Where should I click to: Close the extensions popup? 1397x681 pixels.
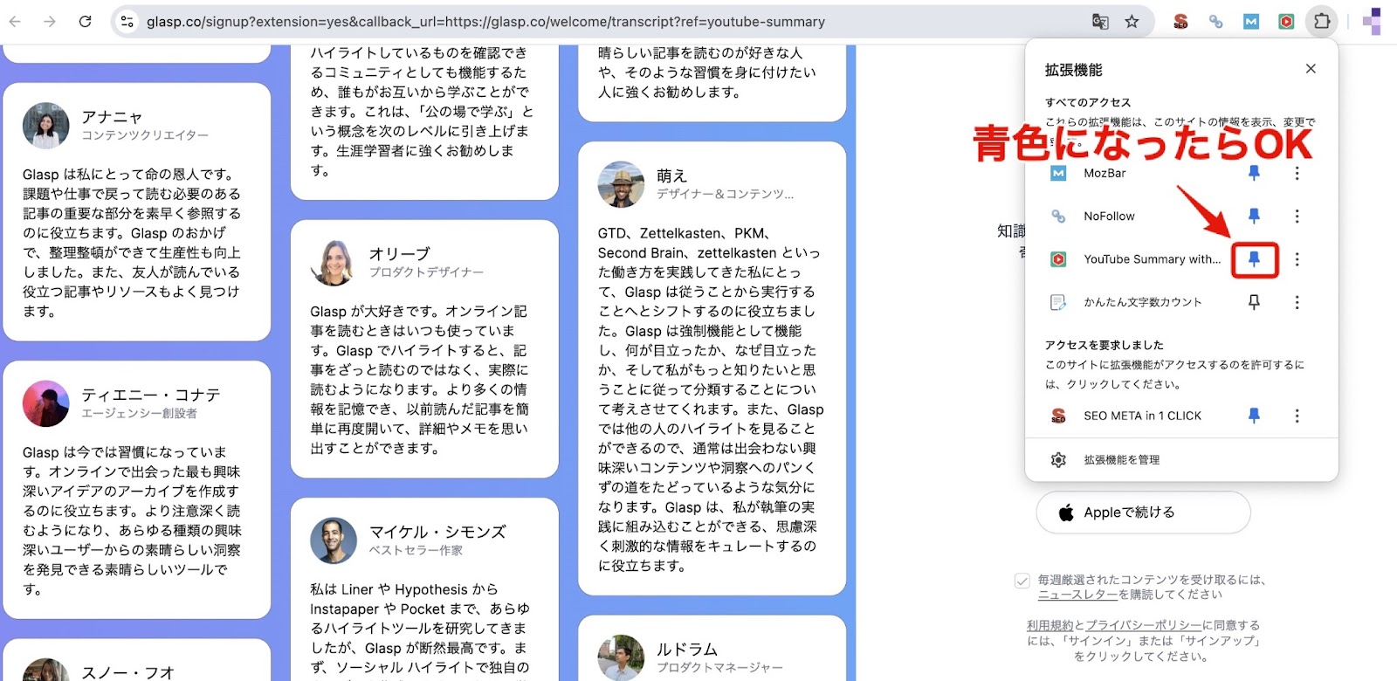[x=1311, y=68]
